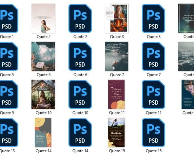Click 'Quote 2' label under woman stretching thumbnail
Viewport: 194px width, 163px height.
[x=44, y=37]
